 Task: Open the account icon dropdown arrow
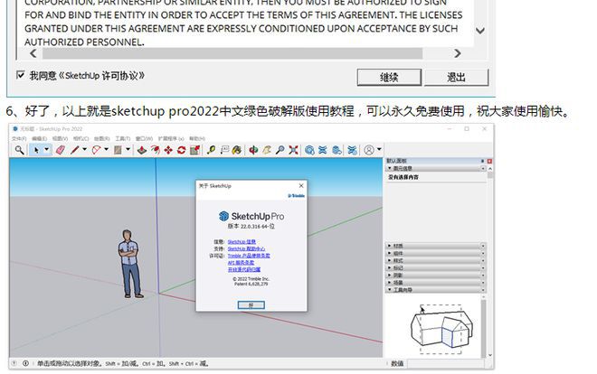point(379,149)
